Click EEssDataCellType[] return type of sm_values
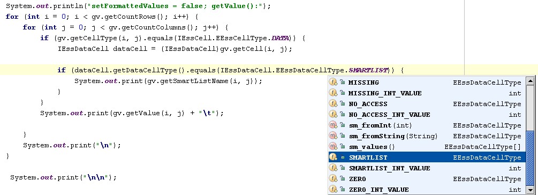538x195 pixels. [483, 147]
